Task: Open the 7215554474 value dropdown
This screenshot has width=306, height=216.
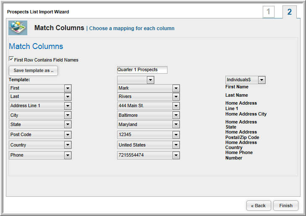Action: point(148,155)
